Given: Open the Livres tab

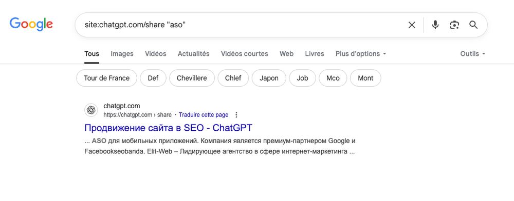Looking at the screenshot, I should [315, 54].
